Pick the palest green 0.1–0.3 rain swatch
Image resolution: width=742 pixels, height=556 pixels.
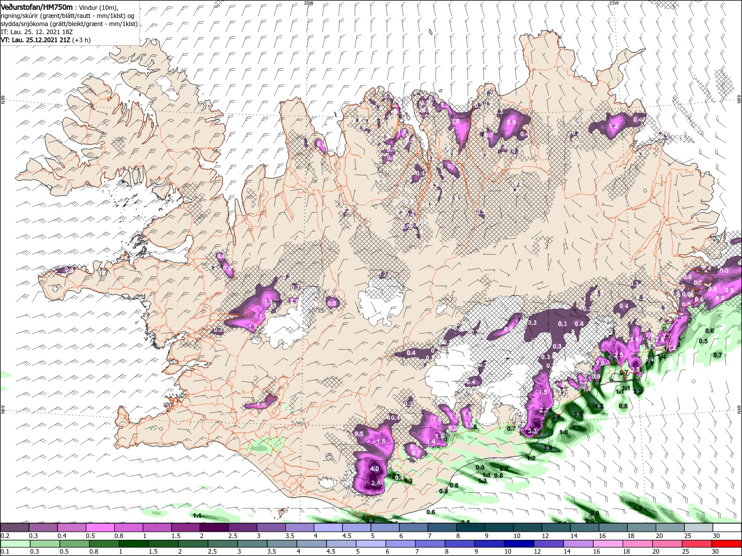[14, 544]
